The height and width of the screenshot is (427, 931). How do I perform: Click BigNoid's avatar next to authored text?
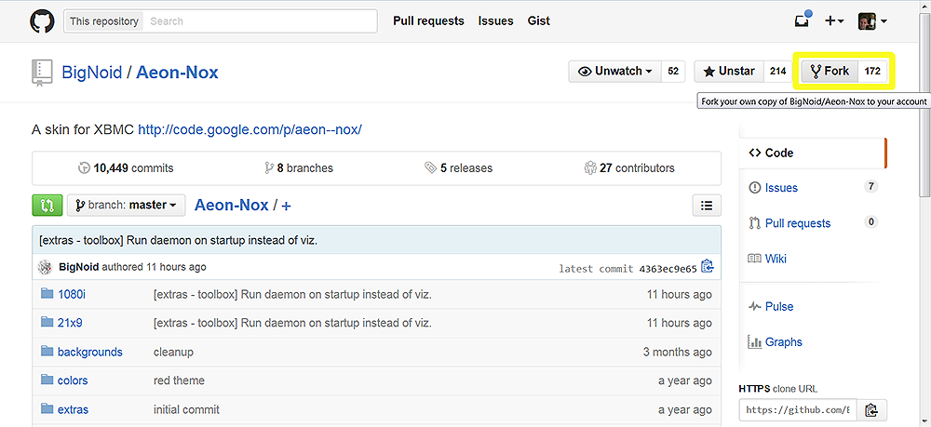click(45, 268)
